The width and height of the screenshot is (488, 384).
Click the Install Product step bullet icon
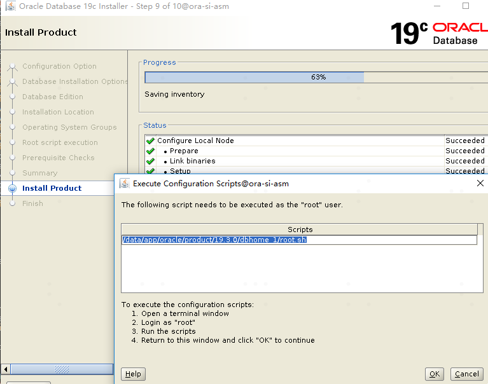pos(13,188)
